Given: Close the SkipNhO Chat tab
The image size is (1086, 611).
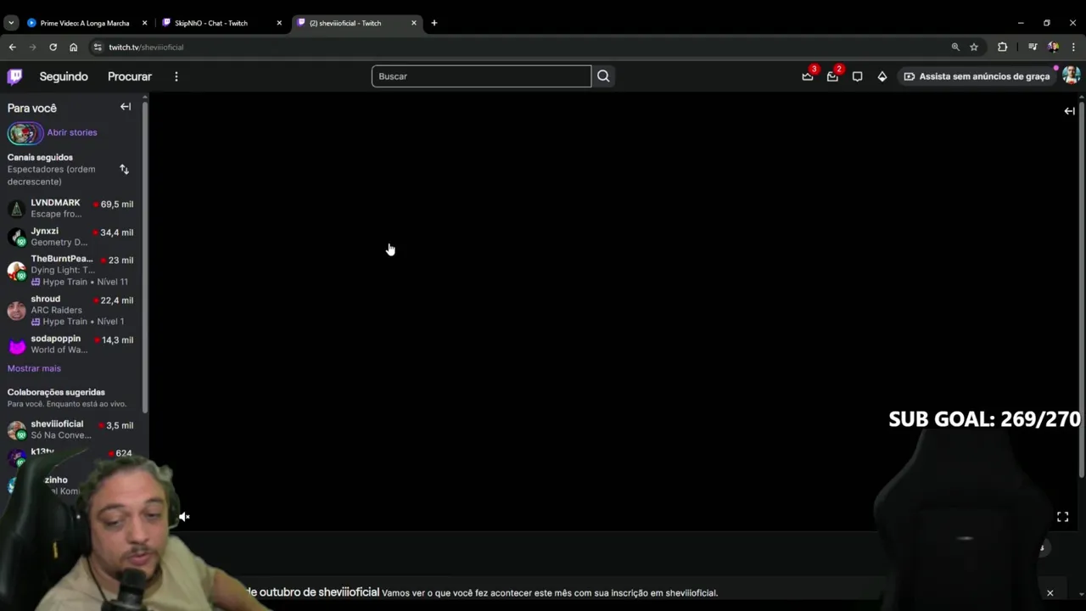Looking at the screenshot, I should click(x=279, y=23).
